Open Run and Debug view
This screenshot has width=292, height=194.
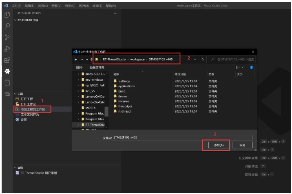point(7,48)
